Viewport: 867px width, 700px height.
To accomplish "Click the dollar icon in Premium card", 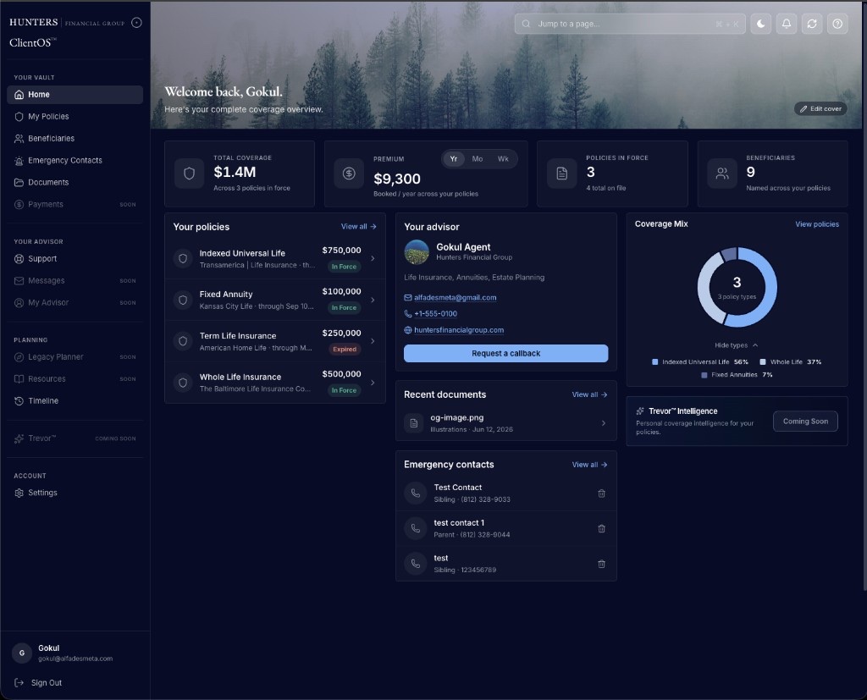I will coord(349,174).
